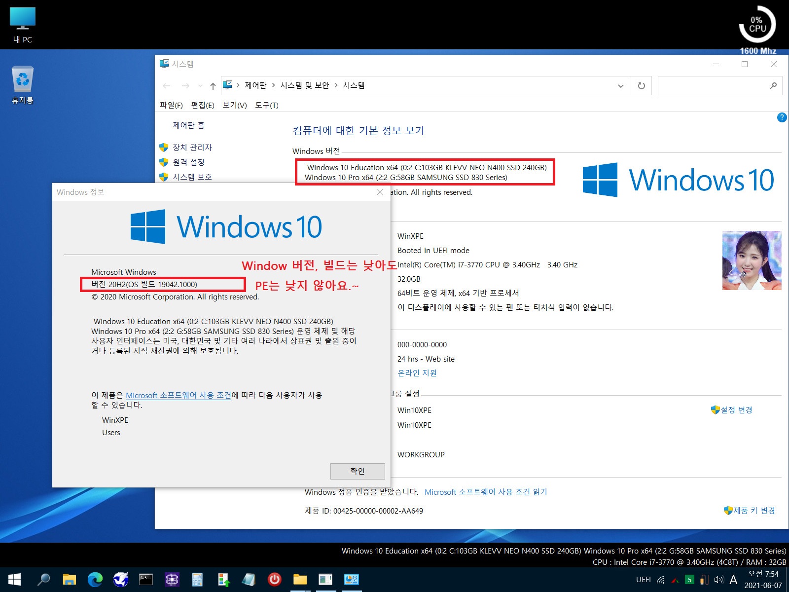Expand the chevron after 시스템 및 보안 breadcrumb
789x592 pixels.
coord(336,85)
